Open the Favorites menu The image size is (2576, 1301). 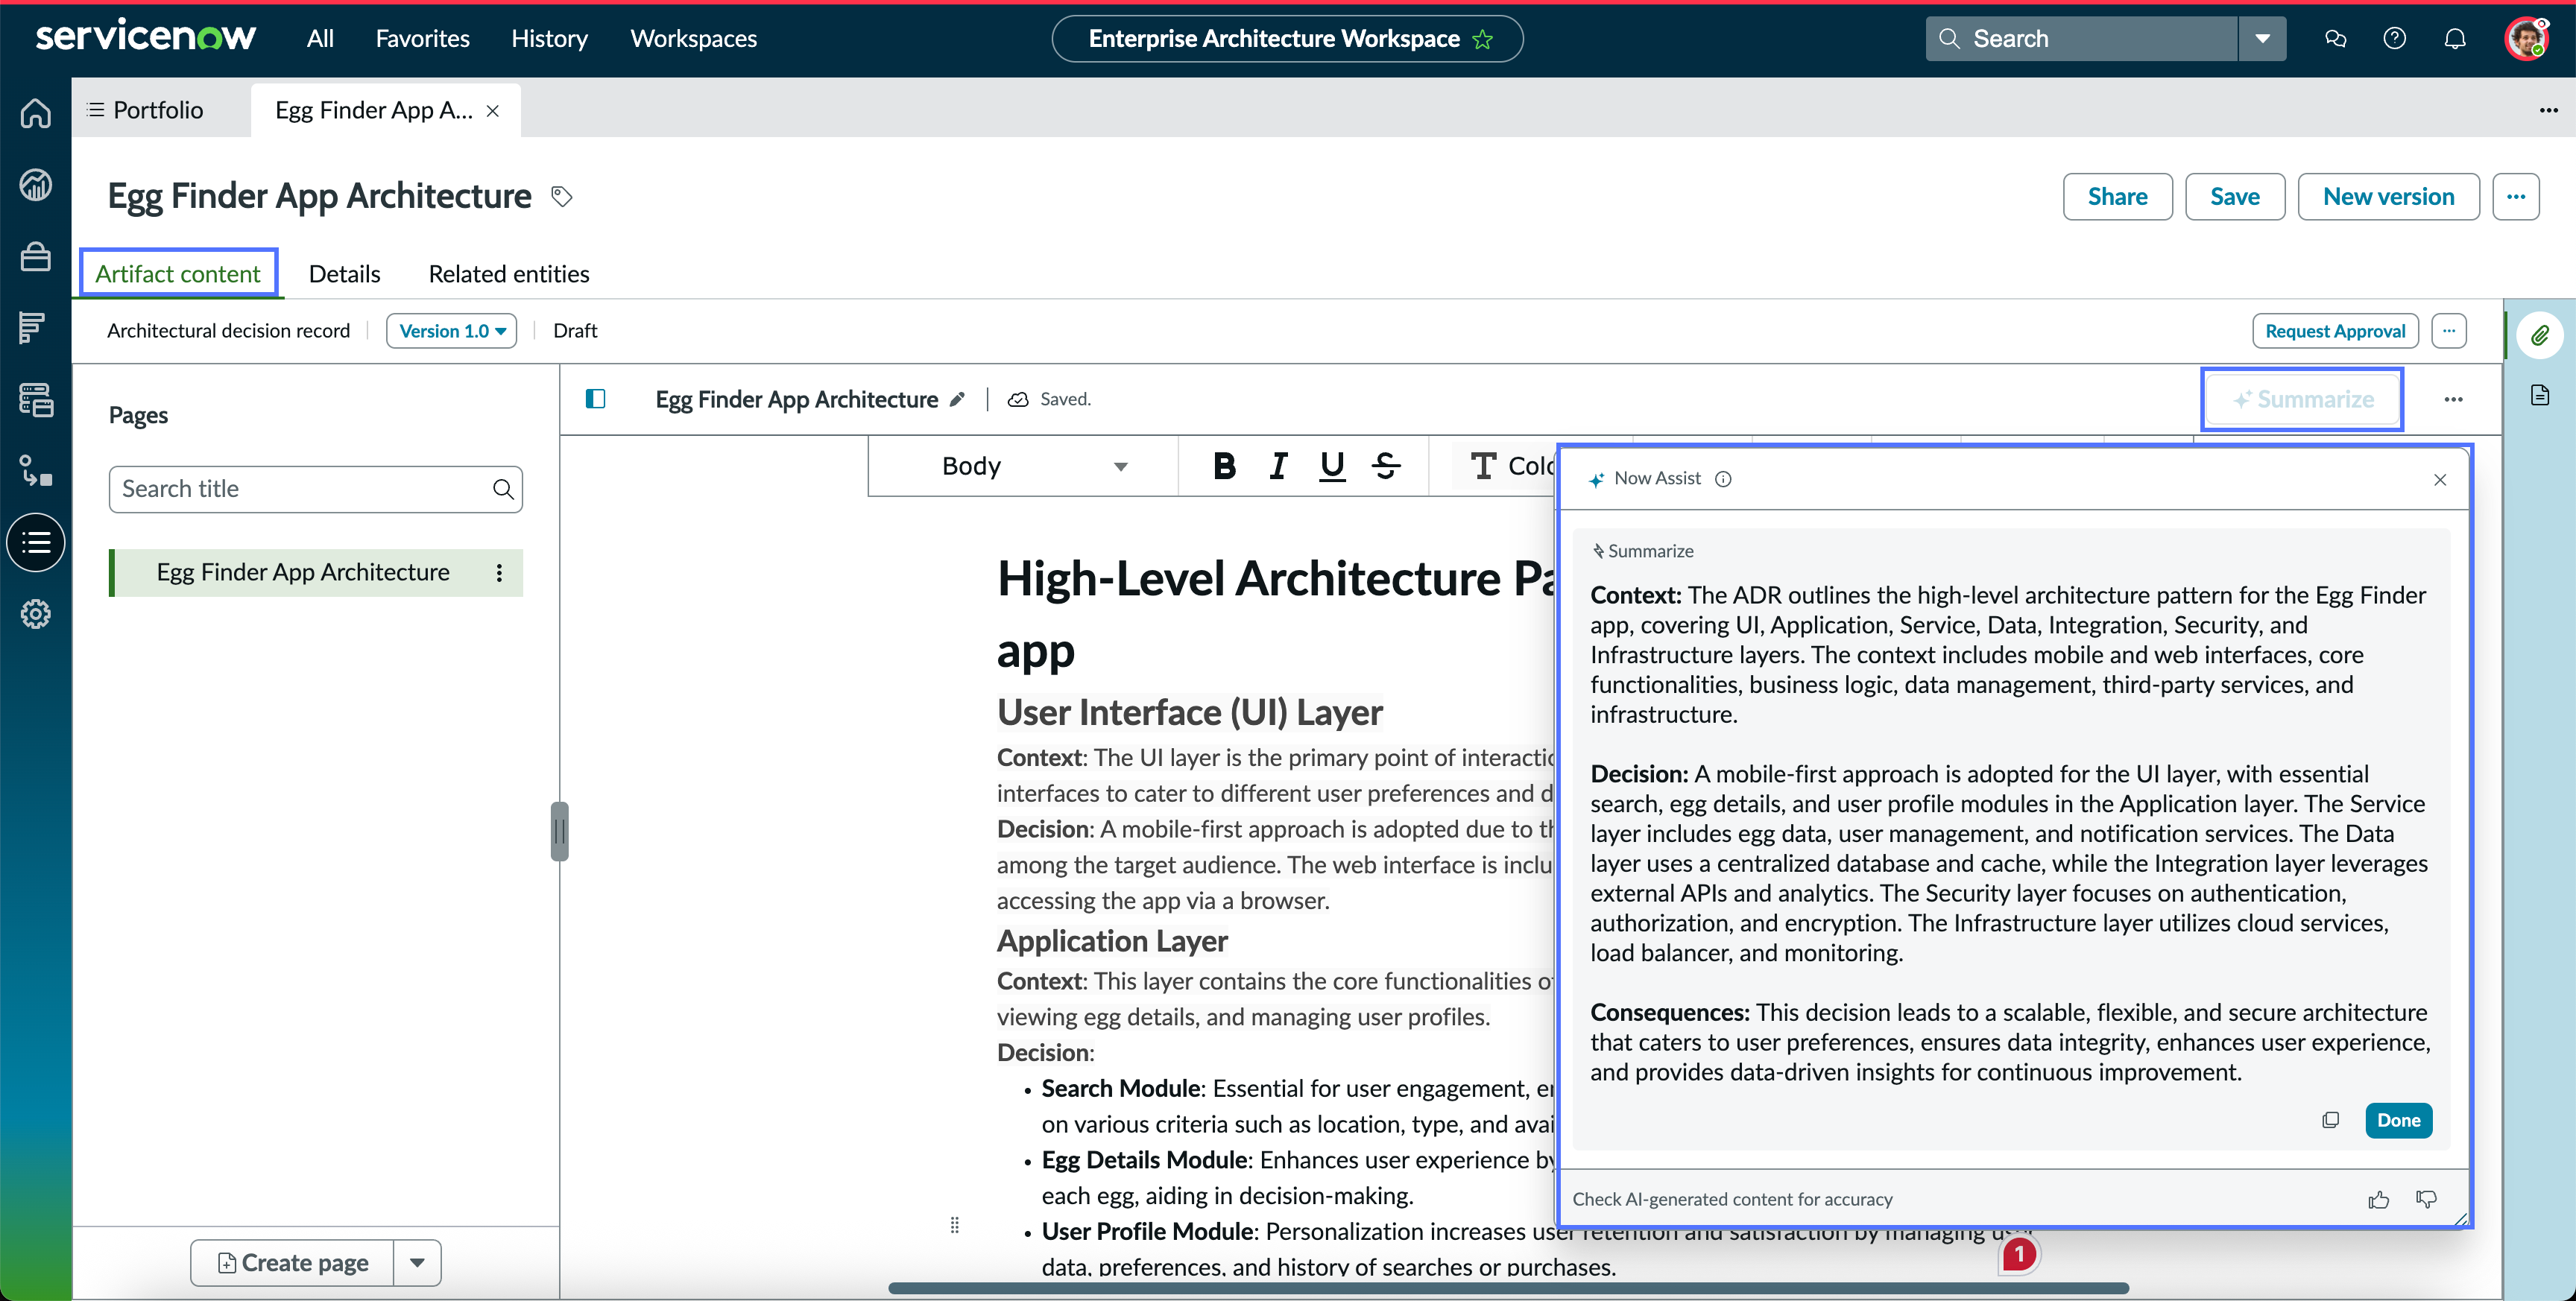pos(422,39)
